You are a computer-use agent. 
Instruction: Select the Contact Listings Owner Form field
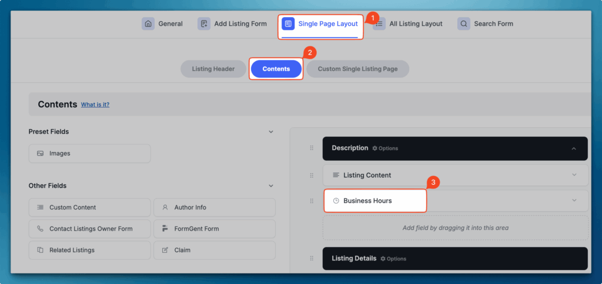(89, 229)
